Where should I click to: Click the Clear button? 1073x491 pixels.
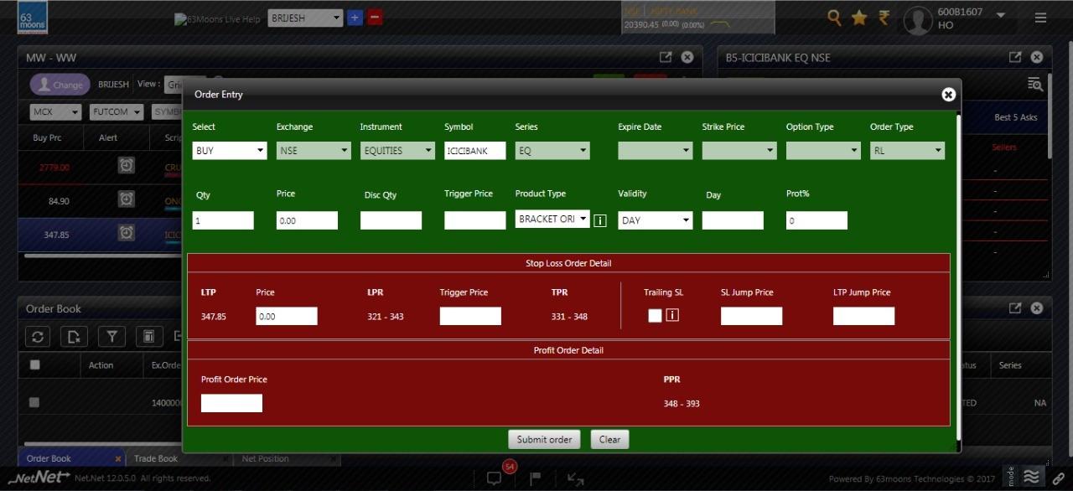(x=609, y=439)
